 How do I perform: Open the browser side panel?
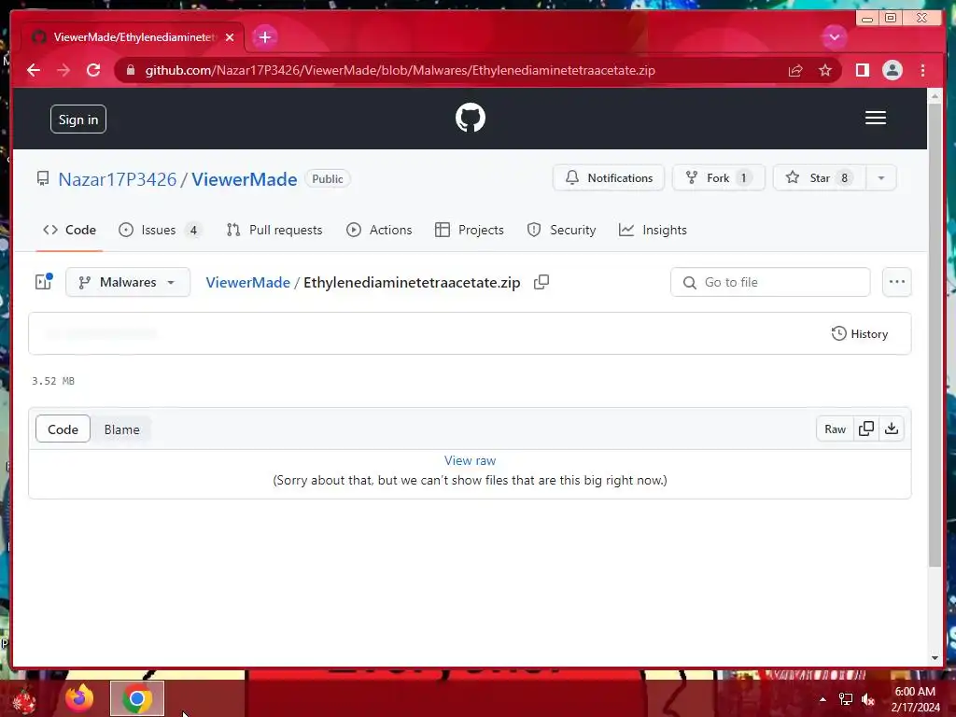[x=862, y=70]
